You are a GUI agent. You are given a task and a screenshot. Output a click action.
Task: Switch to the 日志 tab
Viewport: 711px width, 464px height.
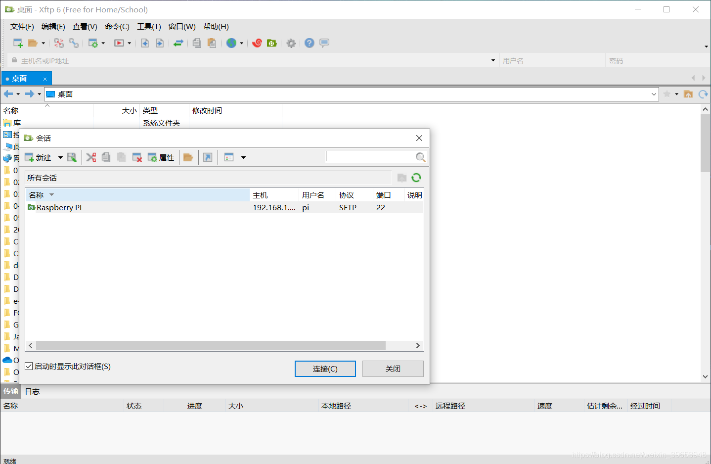pyautogui.click(x=32, y=391)
